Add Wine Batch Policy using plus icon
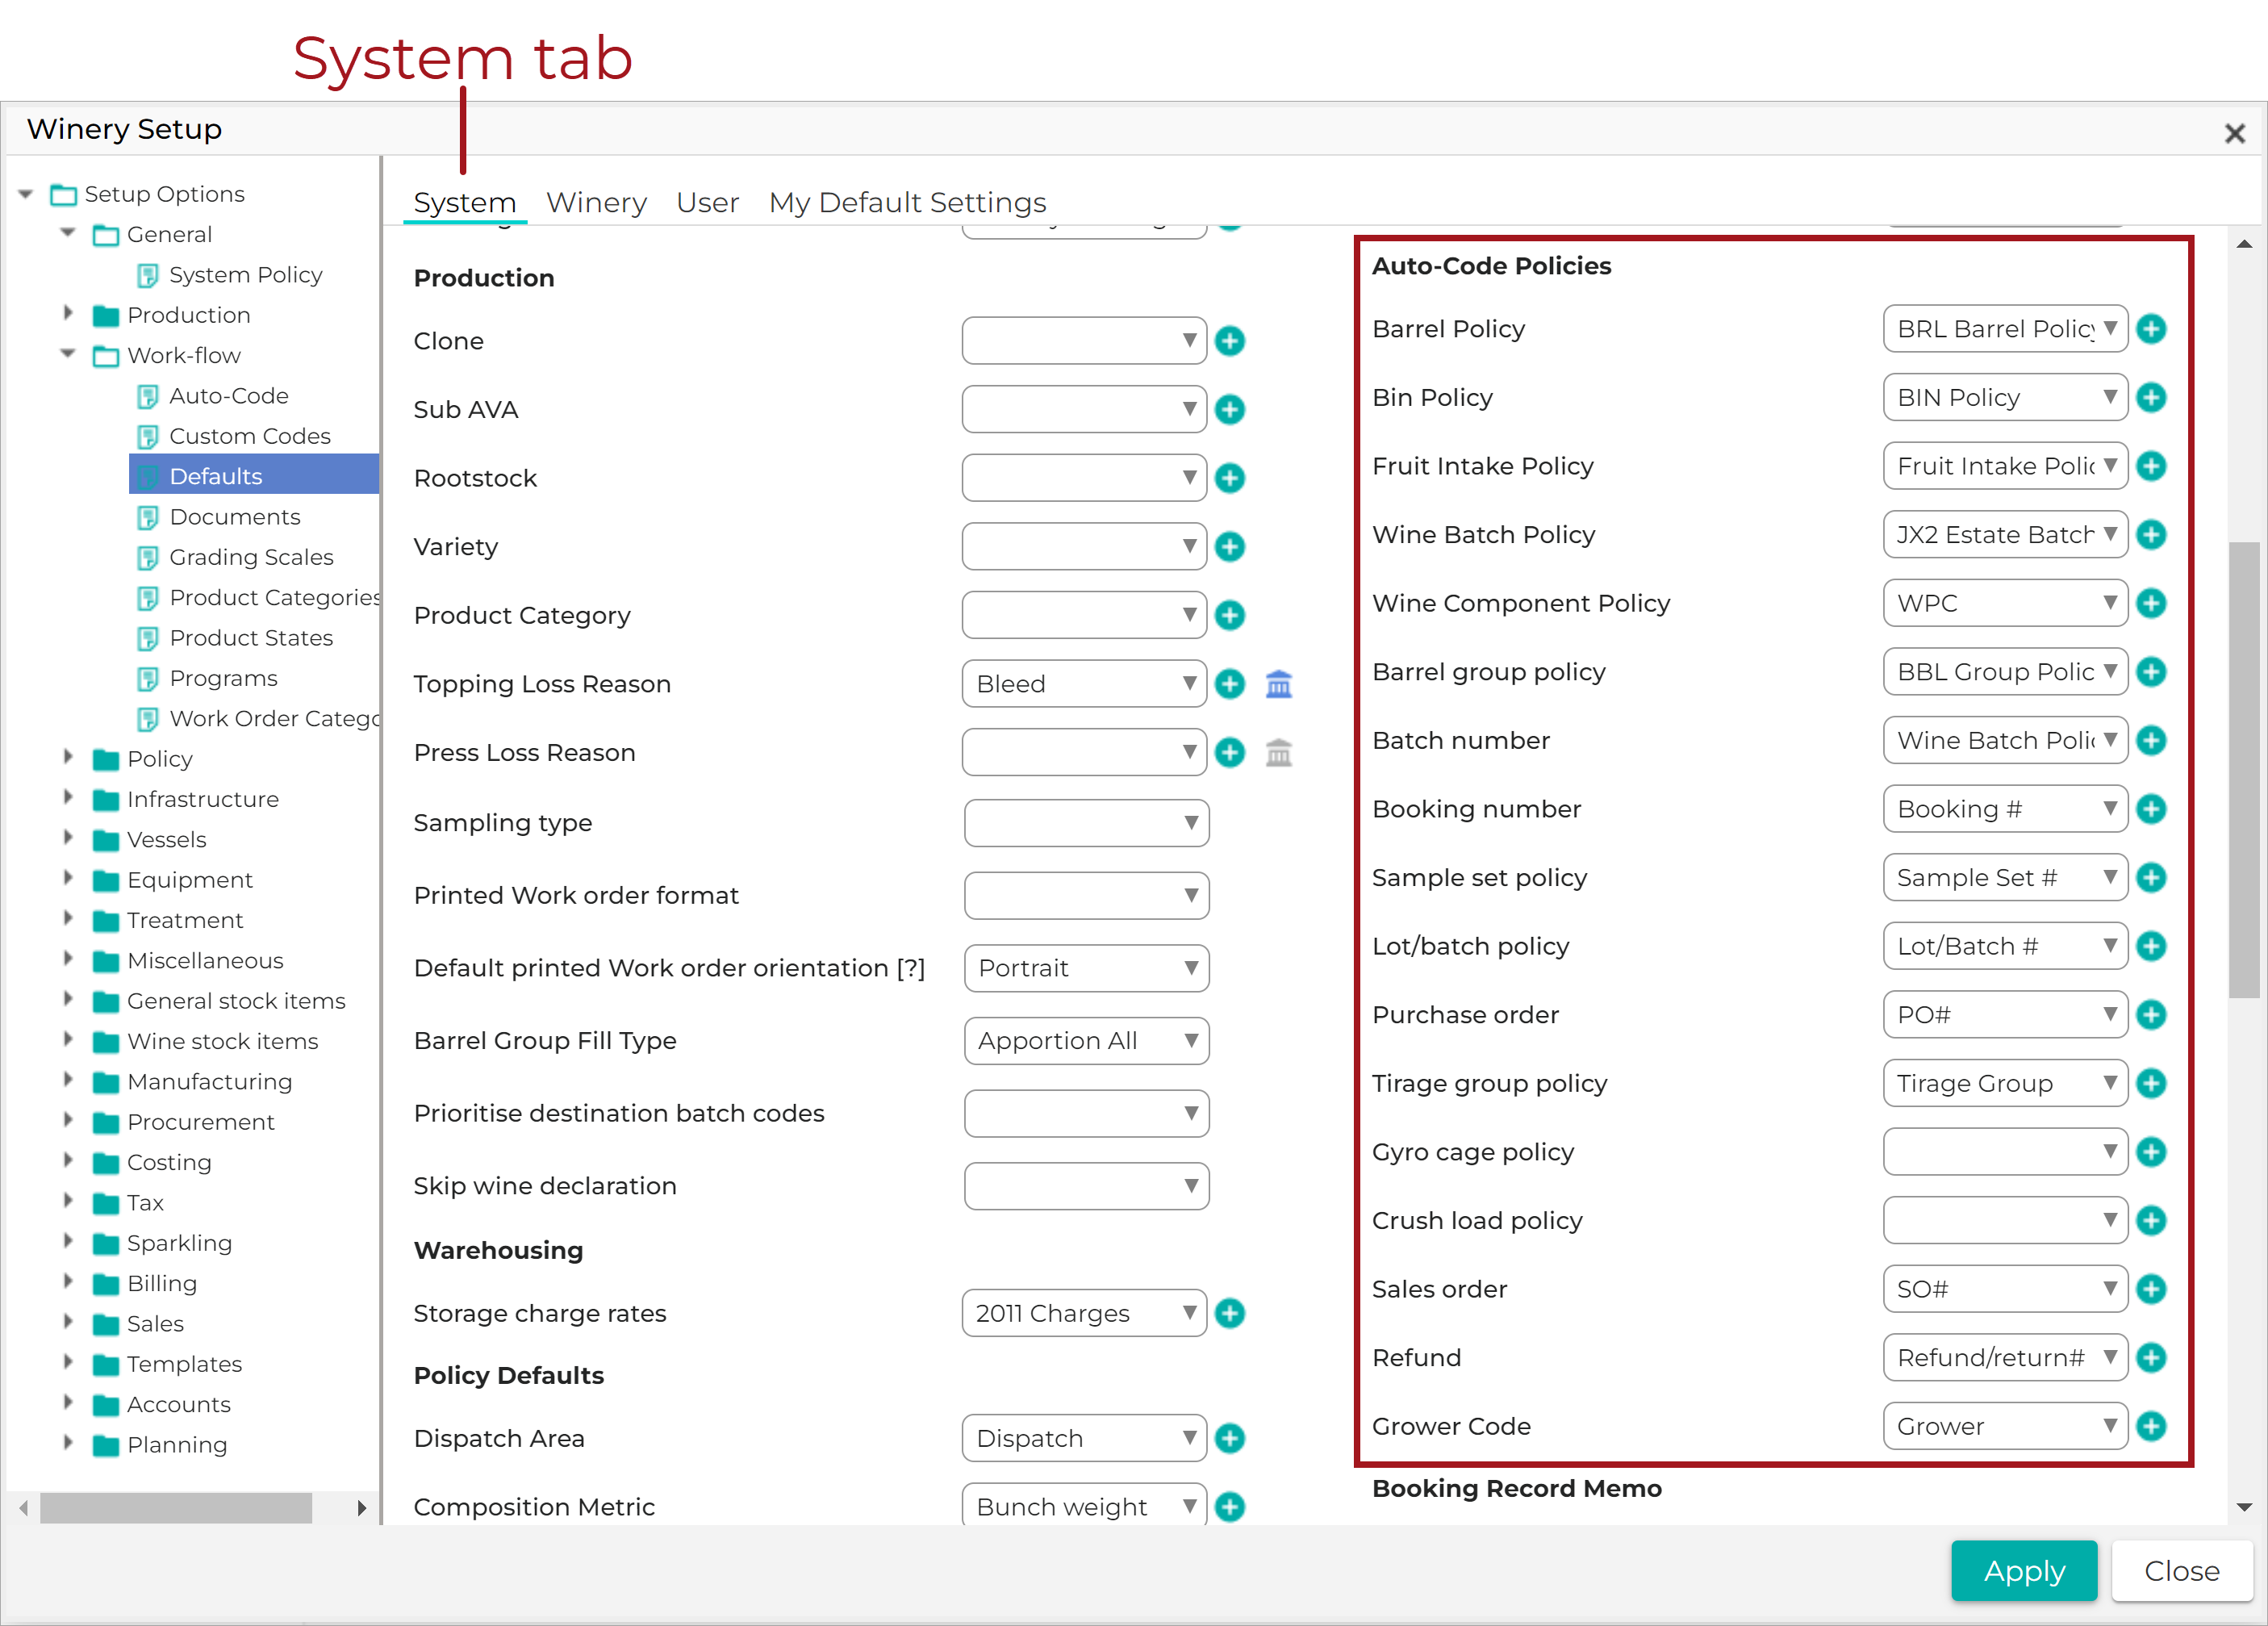The width and height of the screenshot is (2268, 1626). [2150, 535]
